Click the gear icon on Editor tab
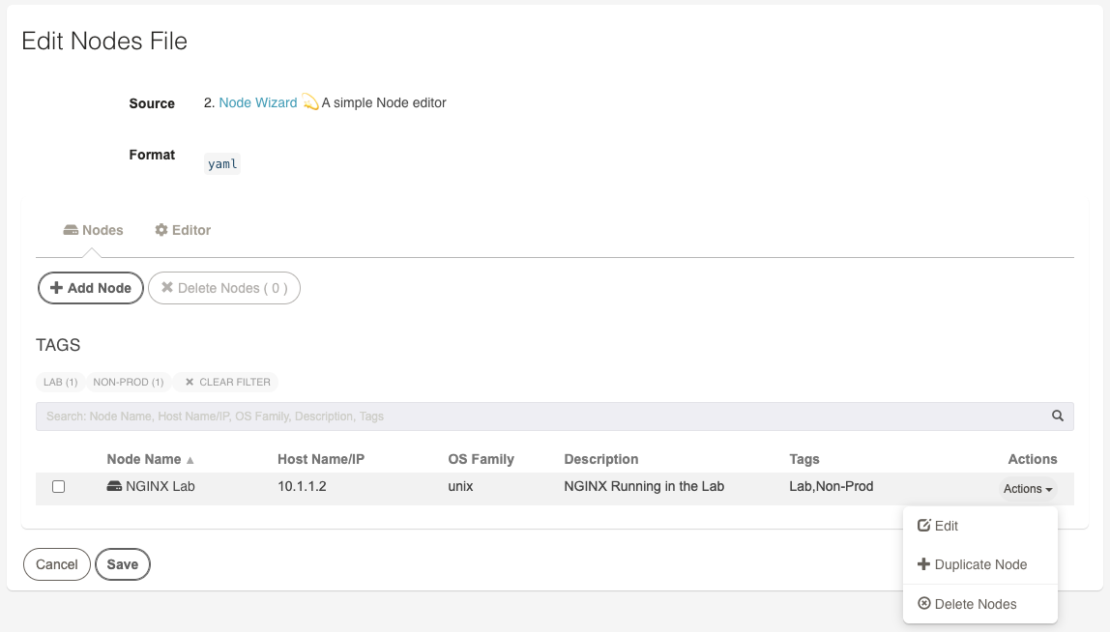The width and height of the screenshot is (1110, 632). [x=161, y=230]
